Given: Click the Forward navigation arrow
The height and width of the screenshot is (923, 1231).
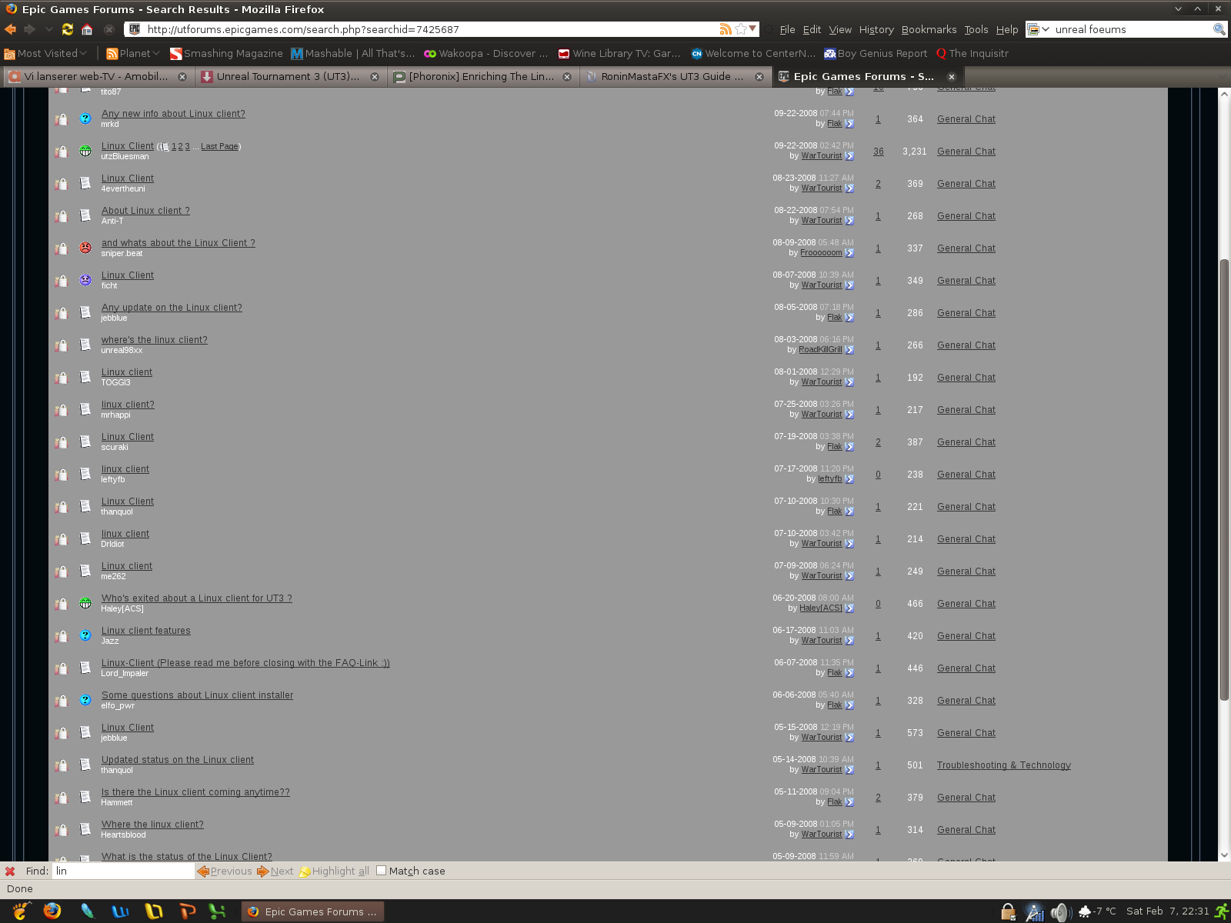Looking at the screenshot, I should [30, 29].
